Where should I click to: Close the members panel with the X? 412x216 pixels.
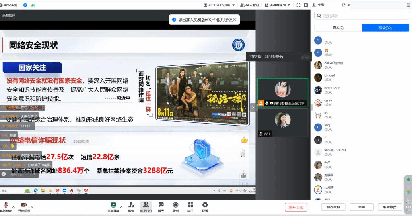(x=349, y=5)
